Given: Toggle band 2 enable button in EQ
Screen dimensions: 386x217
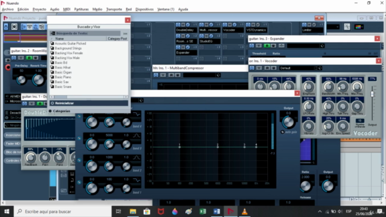Looking at the screenshot, I should pyautogui.click(x=79, y=160).
